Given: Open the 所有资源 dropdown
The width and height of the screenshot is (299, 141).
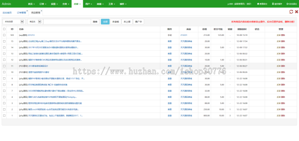Looking at the screenshot, I should (14, 22).
